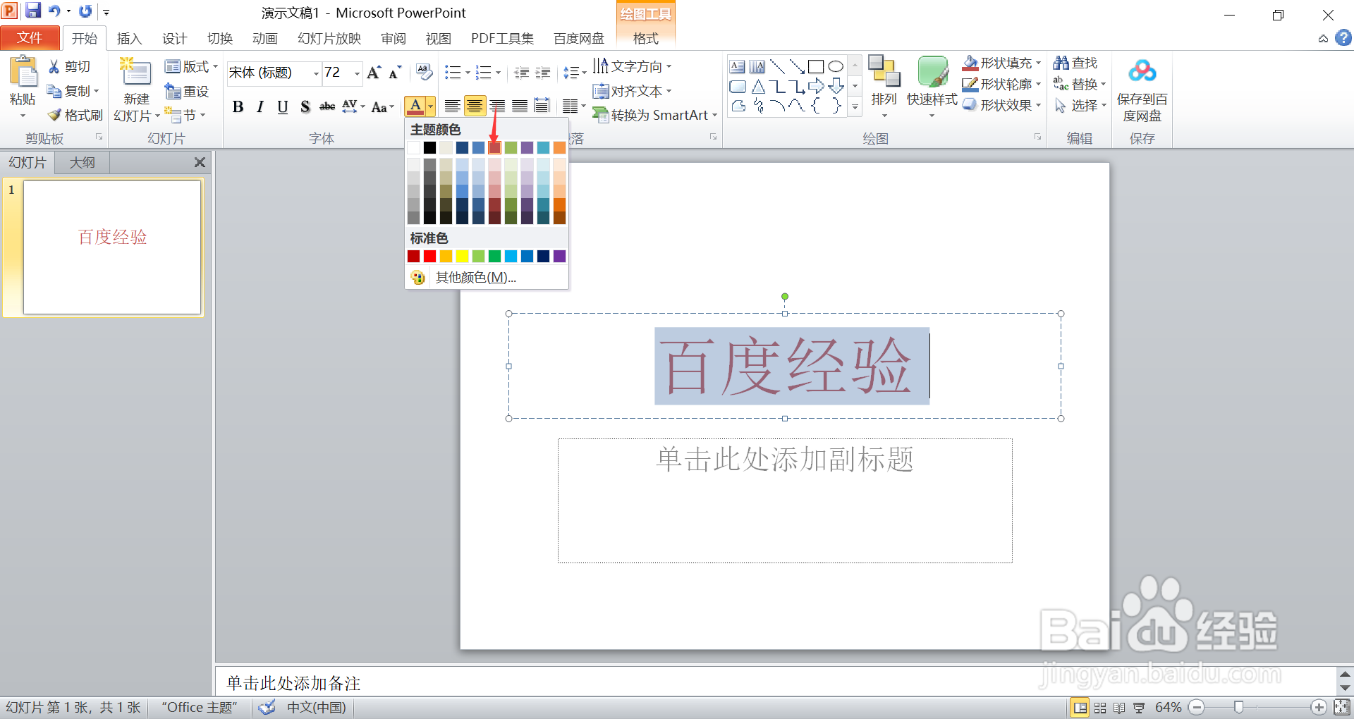Open 形状轮廓 shape outline dropdown
The image size is (1354, 719).
pyautogui.click(x=1002, y=85)
